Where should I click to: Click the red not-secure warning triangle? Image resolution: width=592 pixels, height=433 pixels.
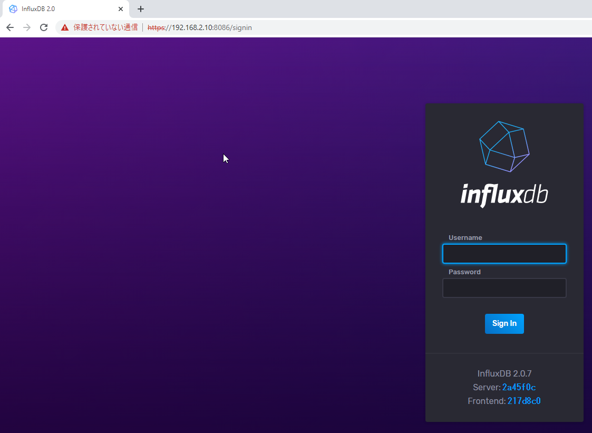pyautogui.click(x=65, y=27)
